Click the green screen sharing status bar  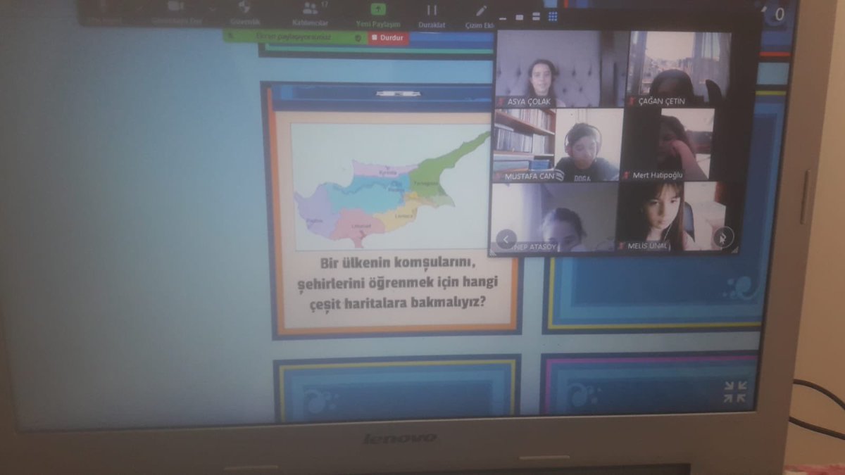coord(296,37)
